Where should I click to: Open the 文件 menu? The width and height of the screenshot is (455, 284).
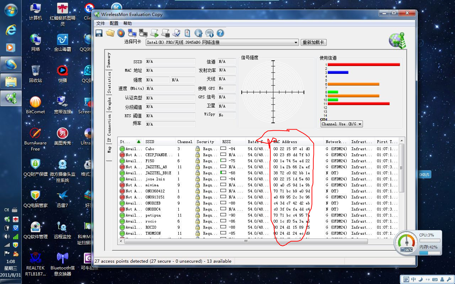coord(101,23)
